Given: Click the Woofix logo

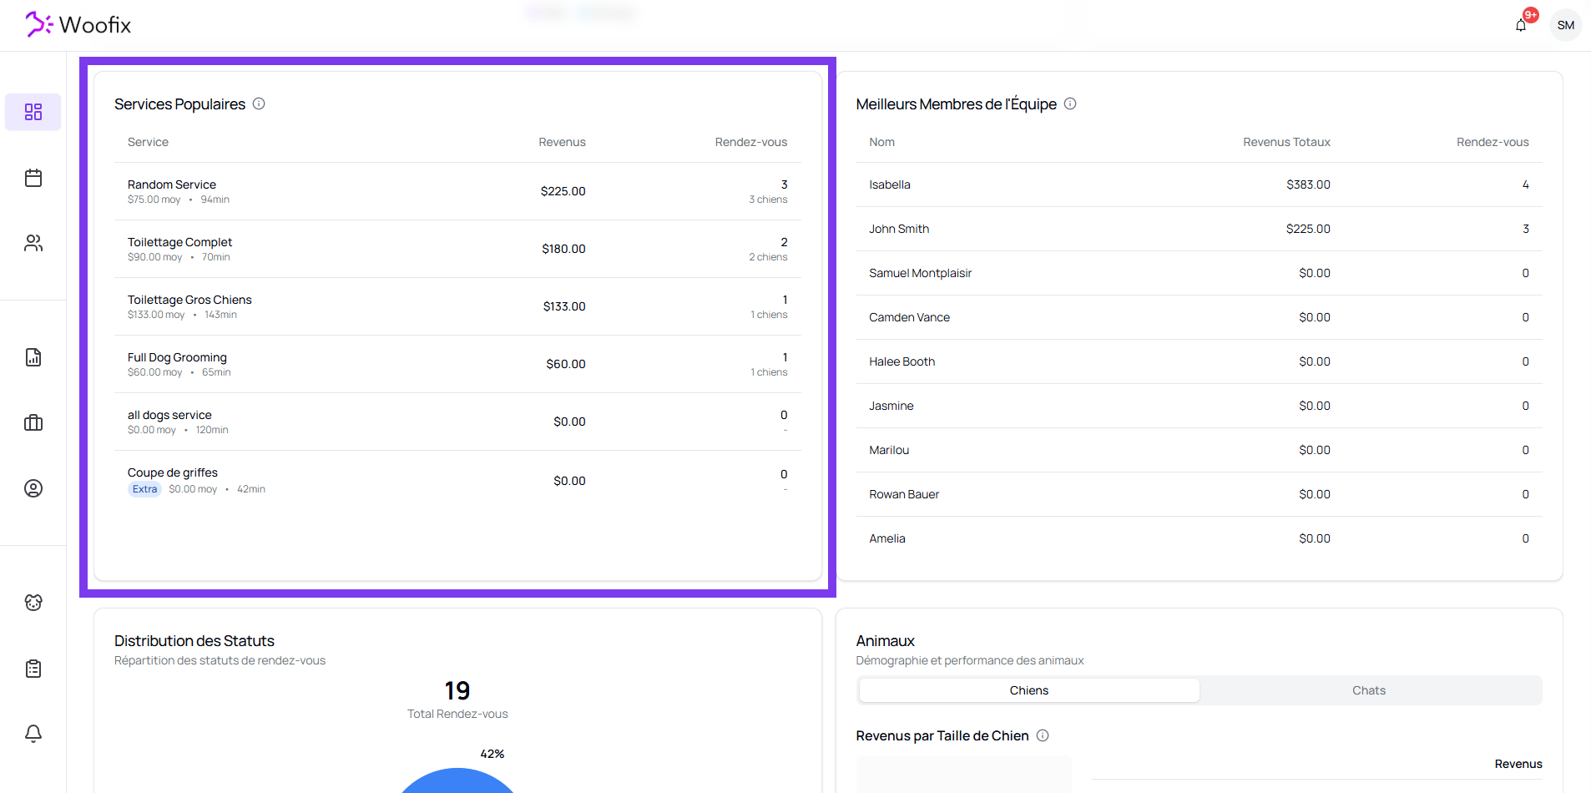Looking at the screenshot, I should click(x=78, y=25).
